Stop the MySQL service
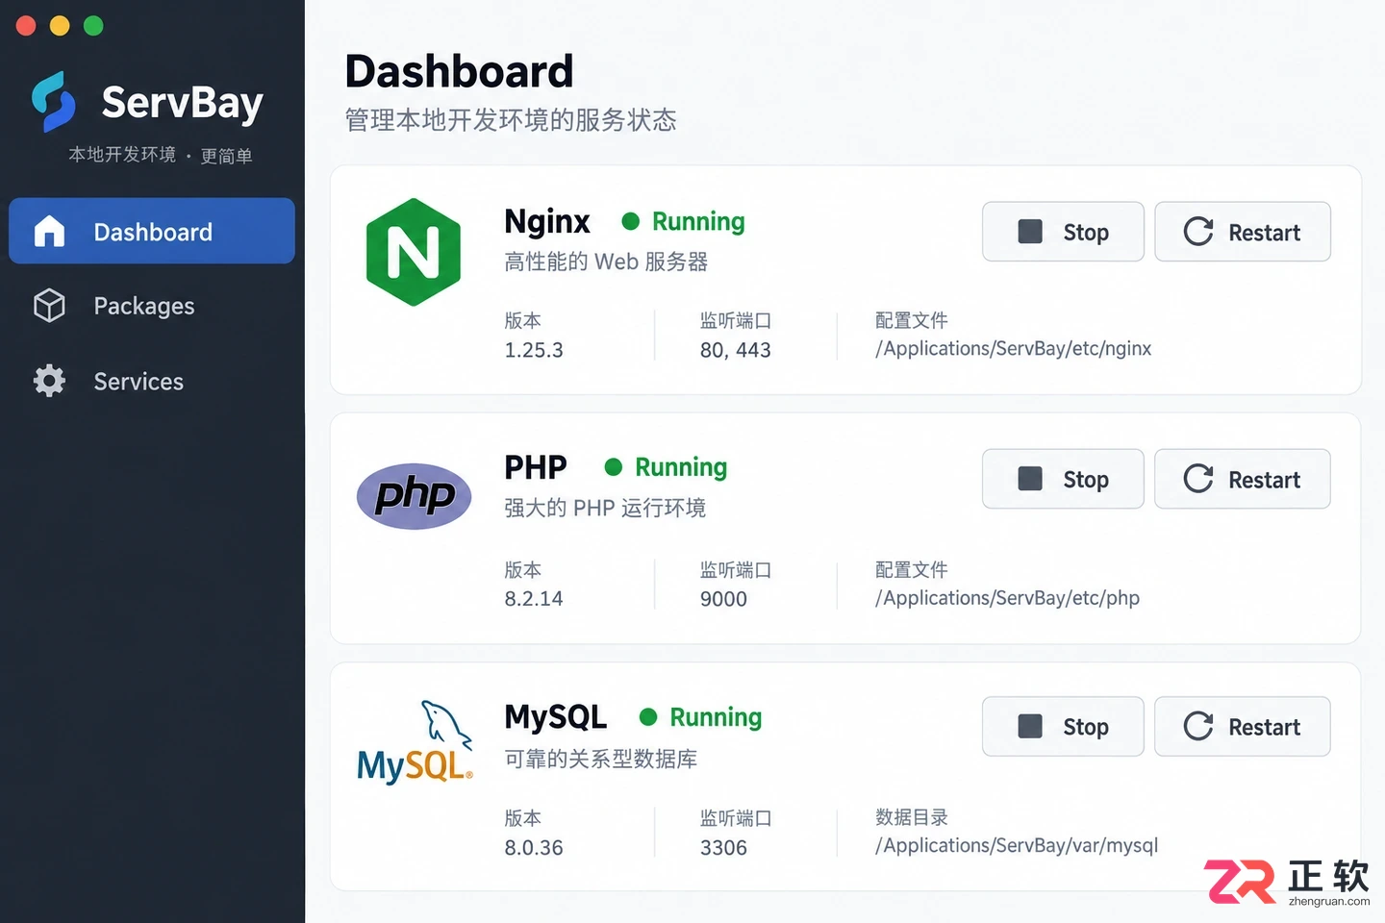This screenshot has height=923, width=1385. pos(1063,726)
